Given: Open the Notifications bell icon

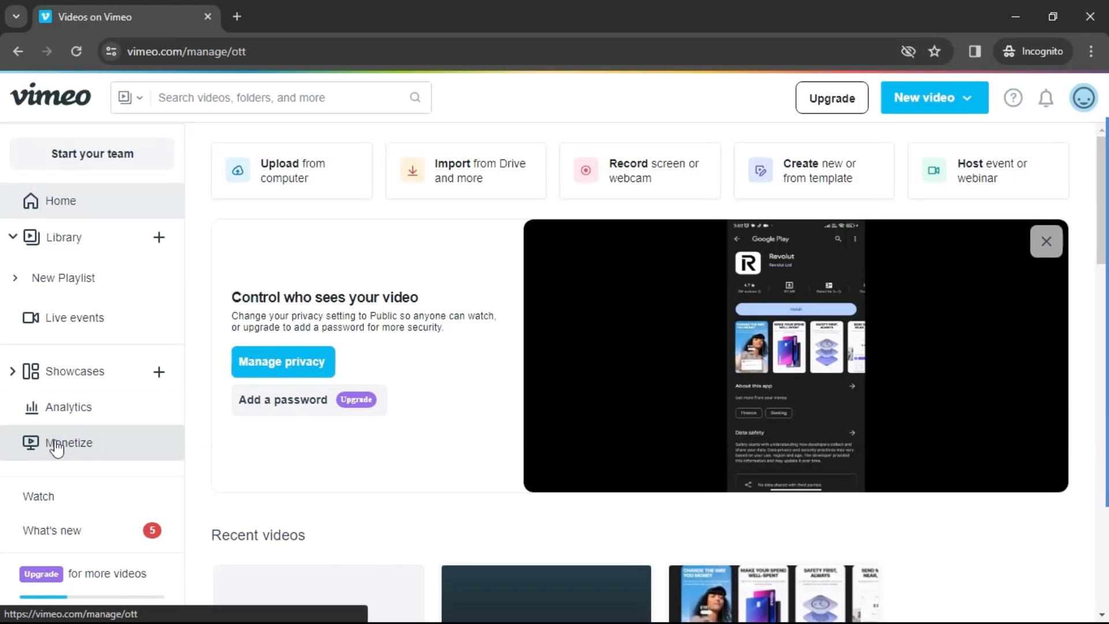Looking at the screenshot, I should (1046, 98).
